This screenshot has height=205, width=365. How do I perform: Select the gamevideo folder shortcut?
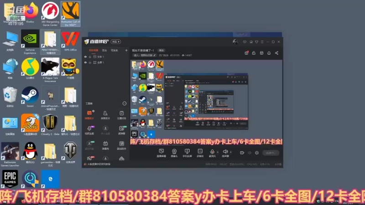[50, 154]
